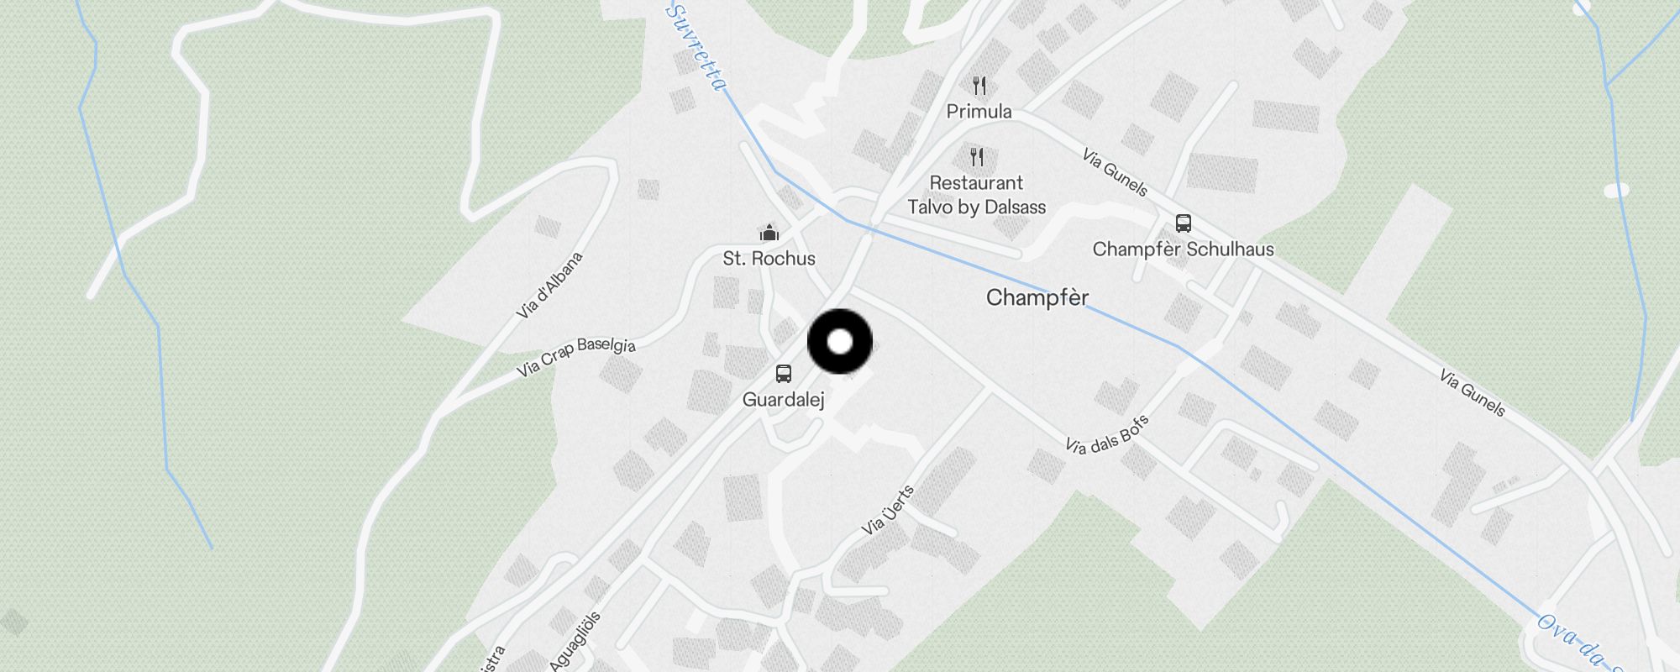Click the upper Via Gunels label near Primula
The image size is (1680, 672).
pos(1115,172)
